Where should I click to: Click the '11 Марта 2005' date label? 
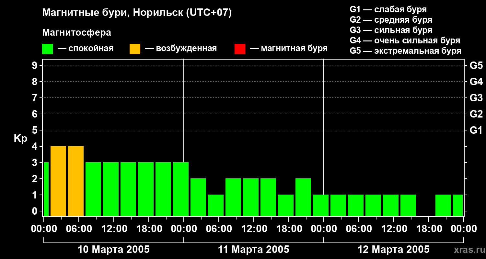click(x=254, y=250)
